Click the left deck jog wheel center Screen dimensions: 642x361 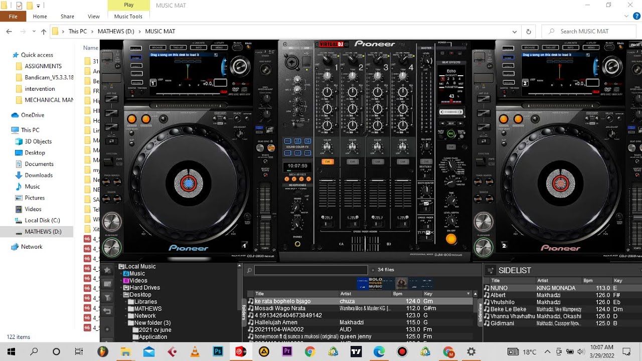pos(189,184)
